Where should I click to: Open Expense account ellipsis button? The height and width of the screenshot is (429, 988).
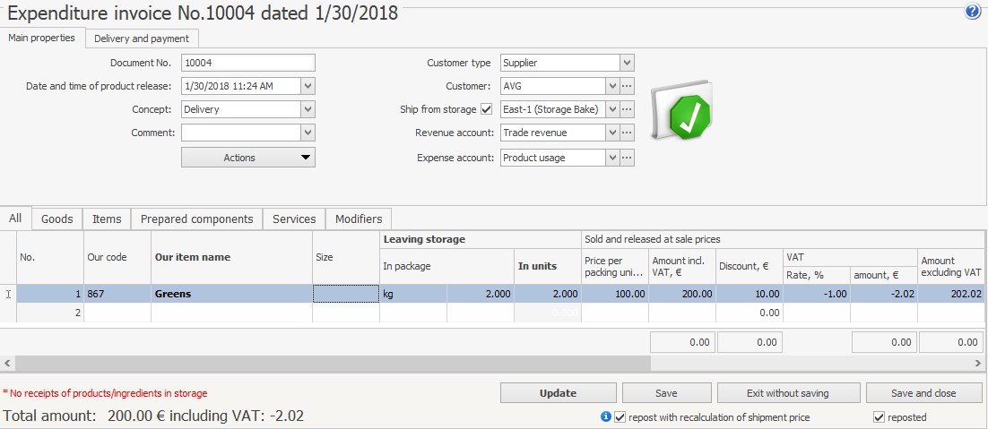pos(628,158)
